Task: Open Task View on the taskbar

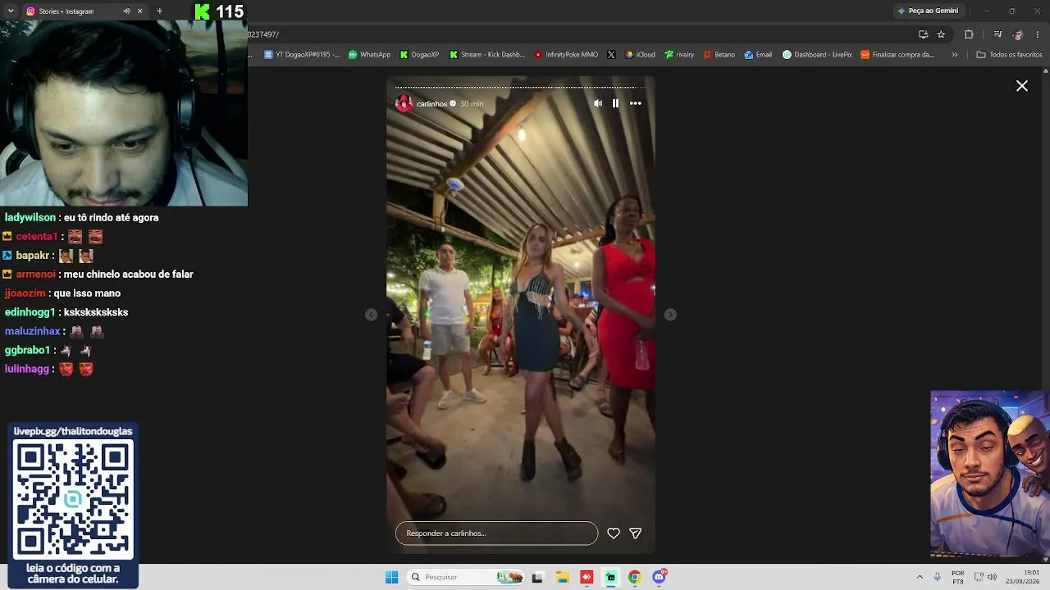Action: point(537,577)
